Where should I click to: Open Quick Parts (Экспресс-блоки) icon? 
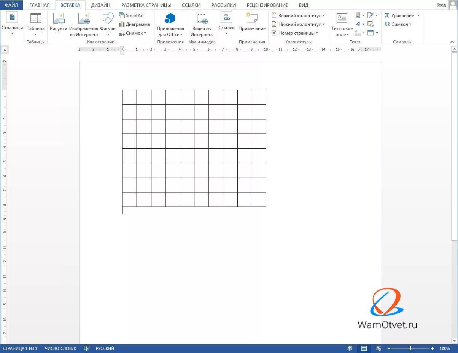click(358, 16)
